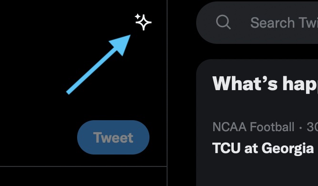Screen dimensions: 318x186
Task: Click the time text after NCAA Football
Action: click(312, 127)
